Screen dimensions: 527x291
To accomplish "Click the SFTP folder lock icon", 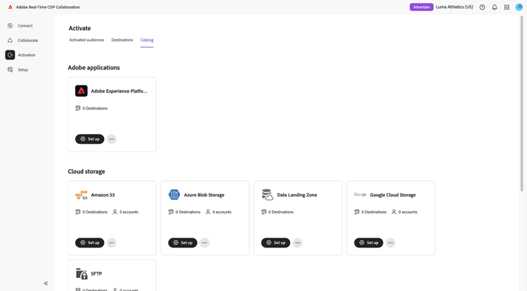I will [x=82, y=273].
